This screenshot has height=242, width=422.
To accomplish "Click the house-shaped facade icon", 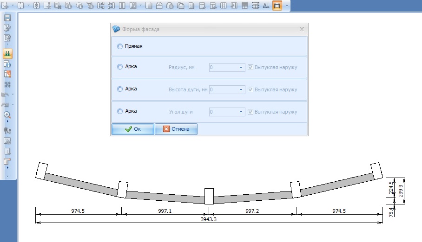I will click(x=181, y=6).
